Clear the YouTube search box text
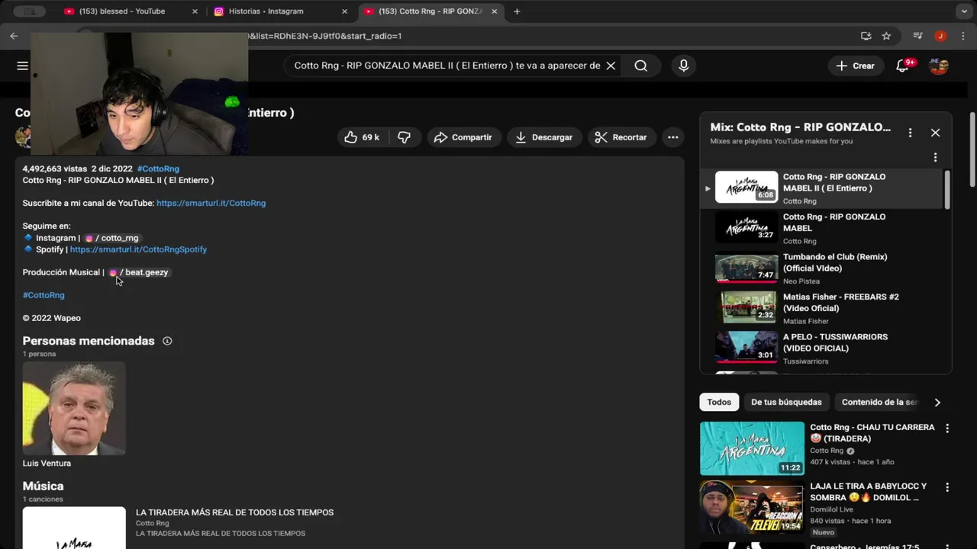977x549 pixels. (611, 66)
